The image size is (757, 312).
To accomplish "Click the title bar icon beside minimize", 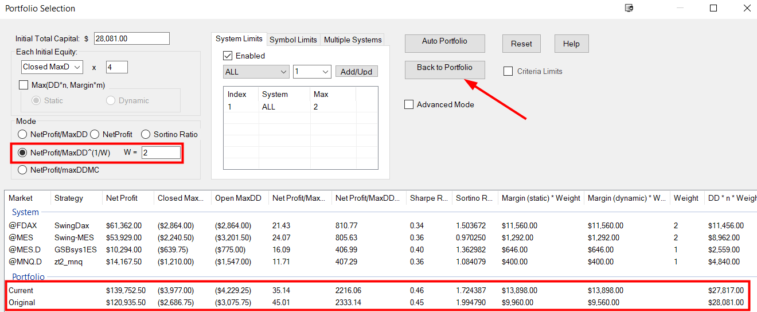I will [629, 8].
